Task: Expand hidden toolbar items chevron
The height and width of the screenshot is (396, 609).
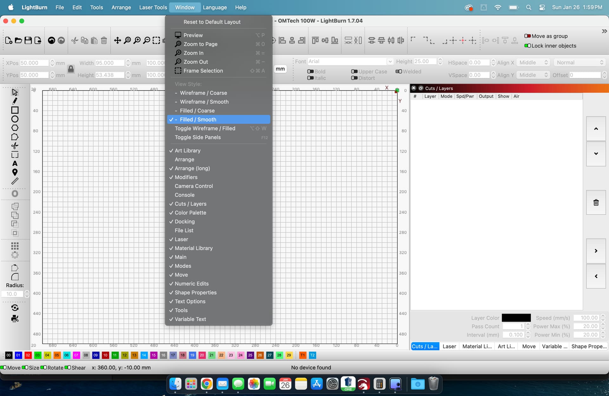Action: click(x=604, y=31)
